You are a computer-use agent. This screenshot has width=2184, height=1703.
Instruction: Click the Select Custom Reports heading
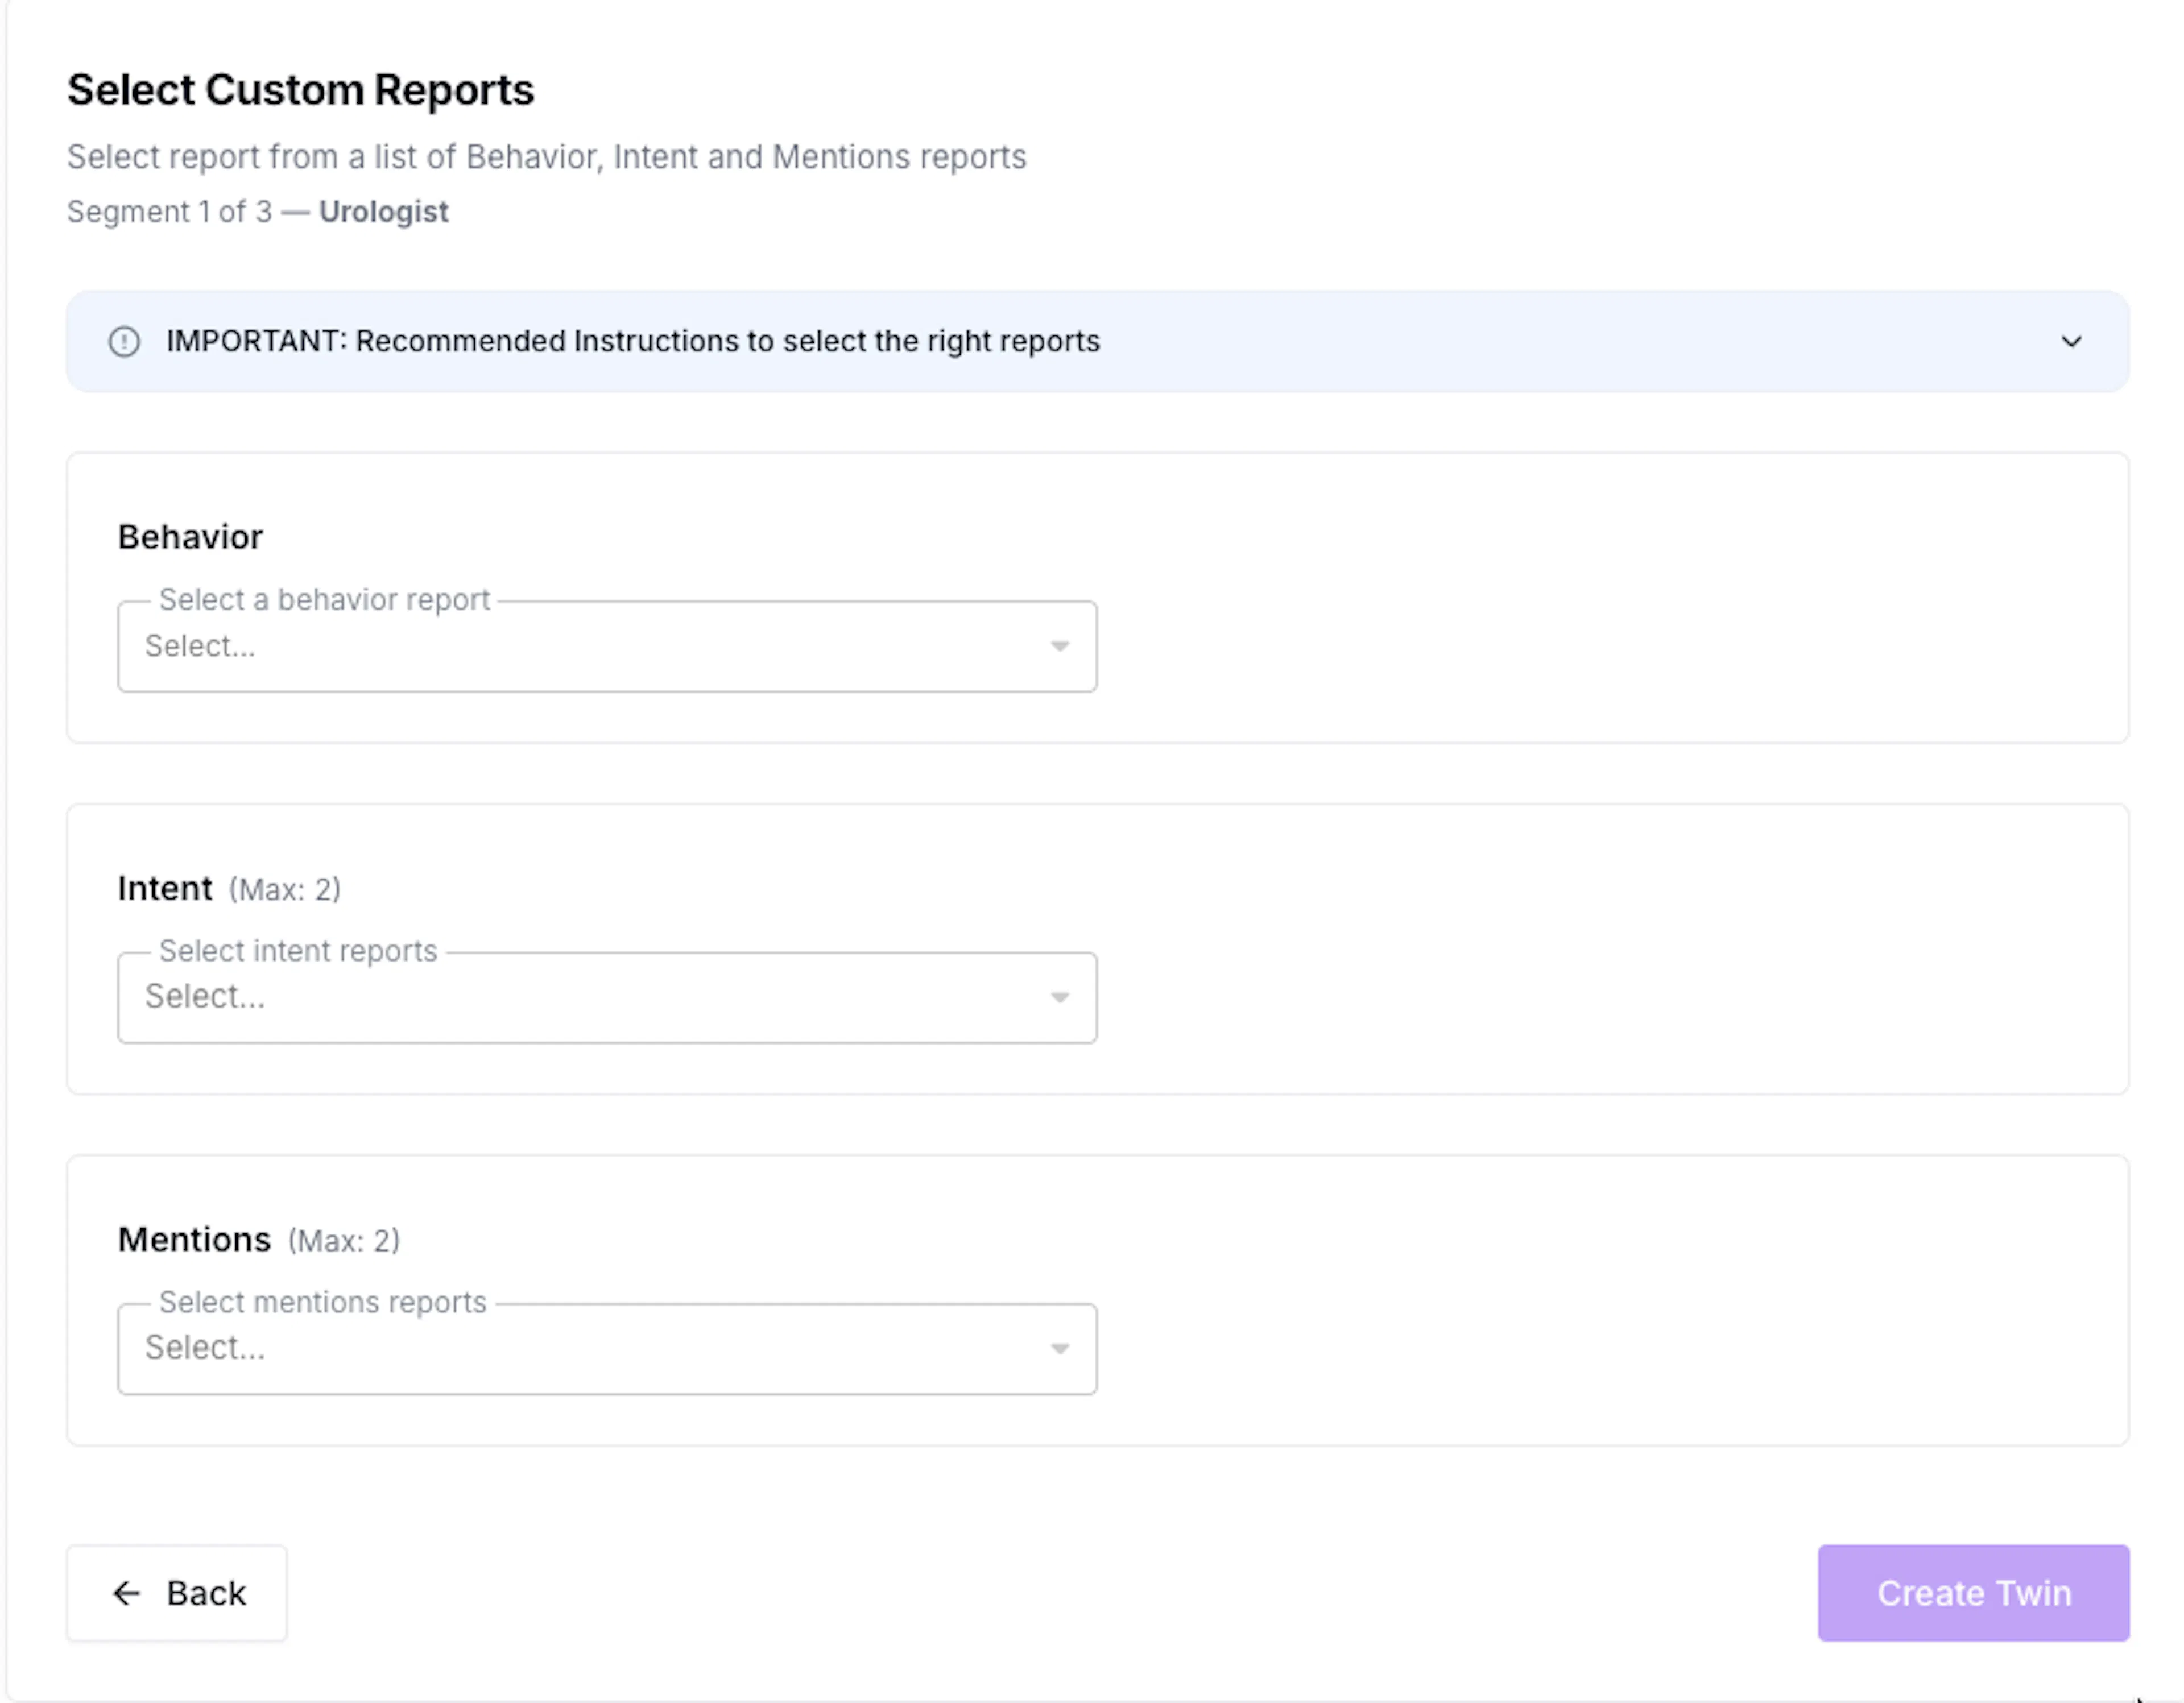pyautogui.click(x=301, y=90)
